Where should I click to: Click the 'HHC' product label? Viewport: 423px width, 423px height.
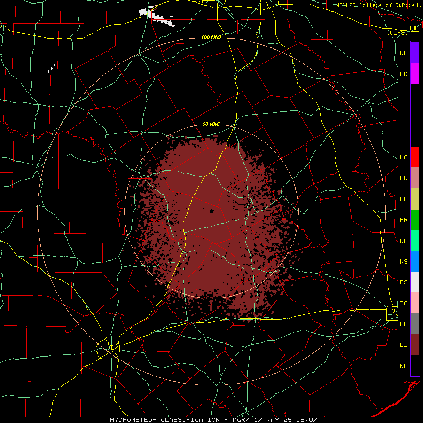coord(413,28)
